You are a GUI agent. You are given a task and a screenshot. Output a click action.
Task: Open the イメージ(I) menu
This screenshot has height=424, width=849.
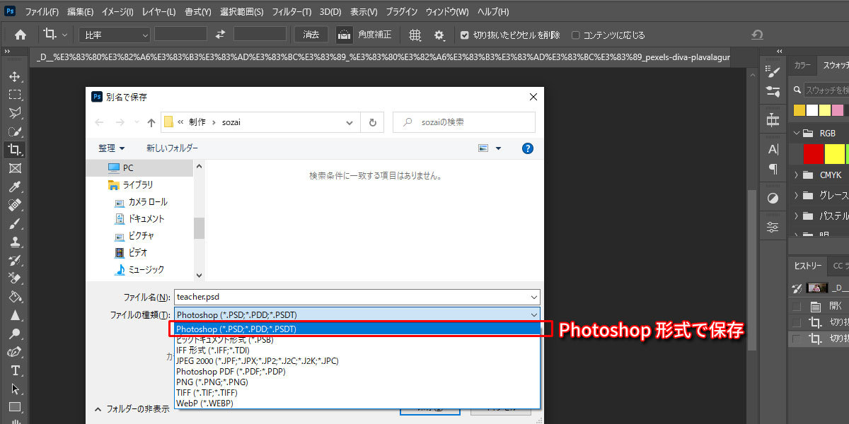point(117,12)
